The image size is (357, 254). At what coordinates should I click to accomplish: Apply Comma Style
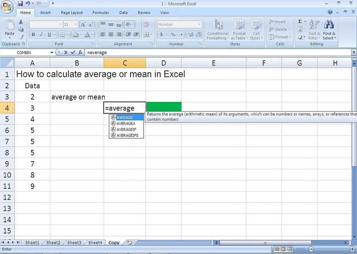(x=181, y=35)
